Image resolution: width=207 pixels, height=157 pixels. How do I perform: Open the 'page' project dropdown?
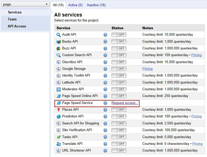pyautogui.click(x=25, y=4)
